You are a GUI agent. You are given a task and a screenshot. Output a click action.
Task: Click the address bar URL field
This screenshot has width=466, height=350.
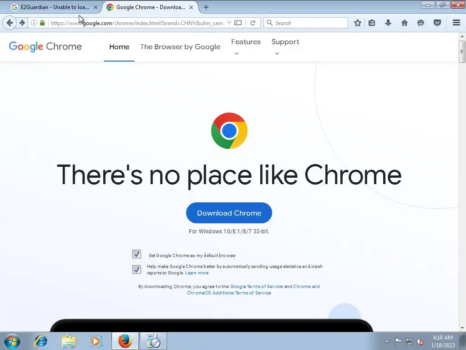(x=137, y=23)
